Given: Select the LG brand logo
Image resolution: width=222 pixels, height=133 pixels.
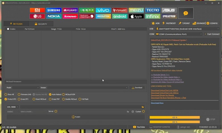Looking at the screenshot, I should [x=37, y=16].
